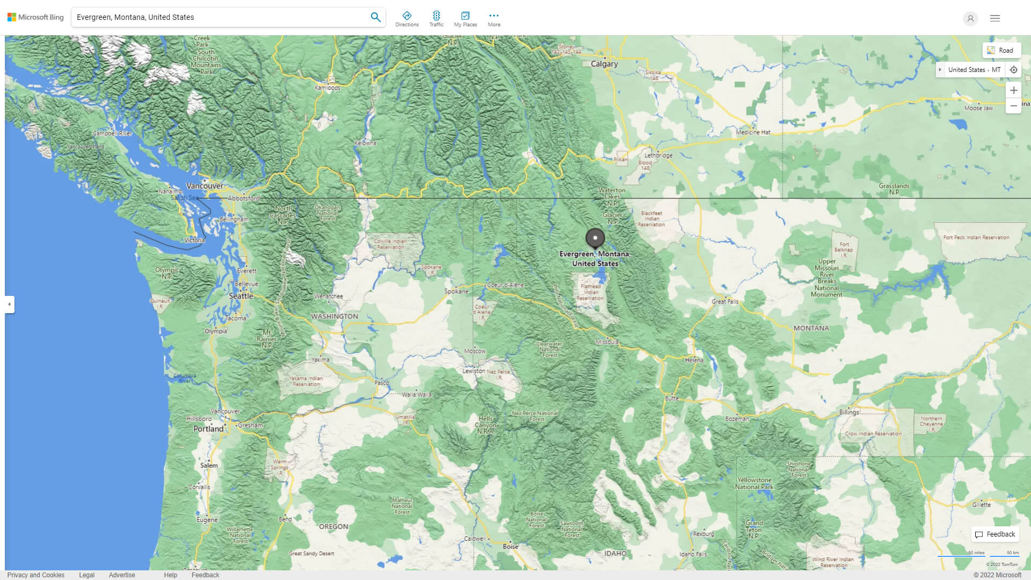Click the search magnifier icon
Viewport: 1031px width, 580px height.
tap(375, 17)
